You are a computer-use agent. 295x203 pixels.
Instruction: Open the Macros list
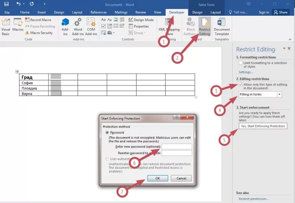tap(18, 25)
